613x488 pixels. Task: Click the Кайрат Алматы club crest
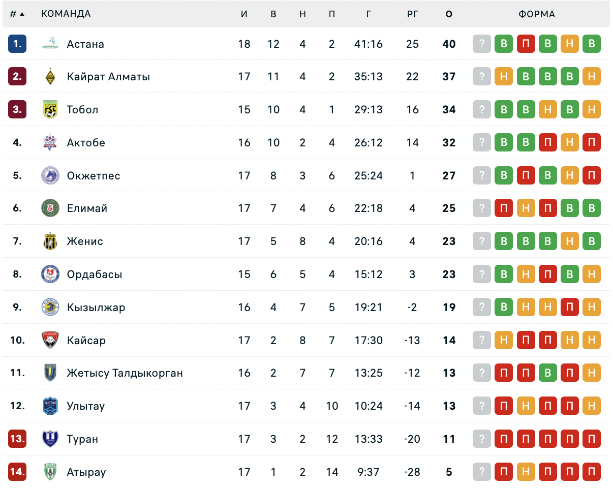(50, 77)
